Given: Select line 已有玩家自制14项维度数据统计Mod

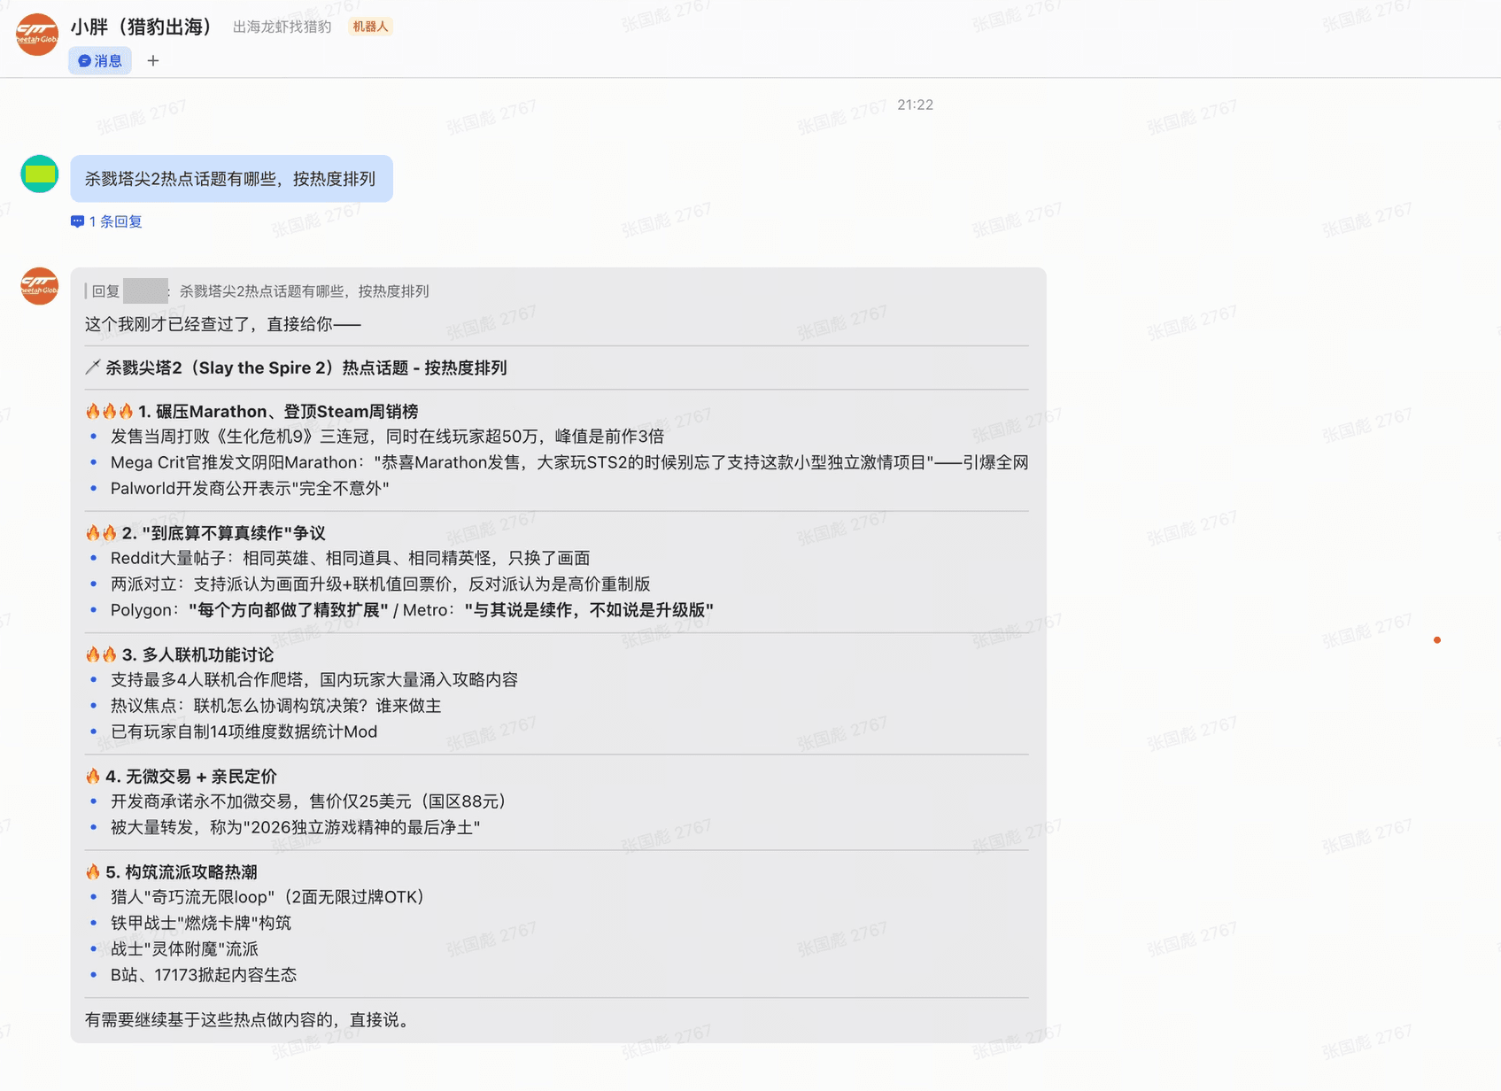Looking at the screenshot, I should pos(244,731).
